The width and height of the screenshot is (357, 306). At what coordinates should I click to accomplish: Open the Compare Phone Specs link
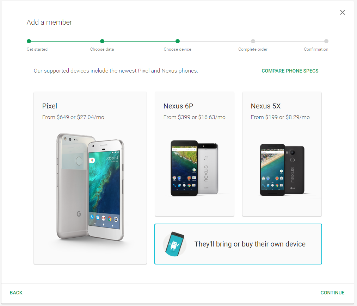point(290,71)
